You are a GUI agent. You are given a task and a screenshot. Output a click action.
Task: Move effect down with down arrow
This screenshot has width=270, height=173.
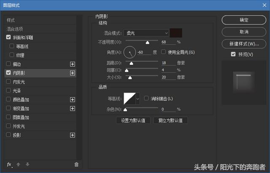(27, 165)
